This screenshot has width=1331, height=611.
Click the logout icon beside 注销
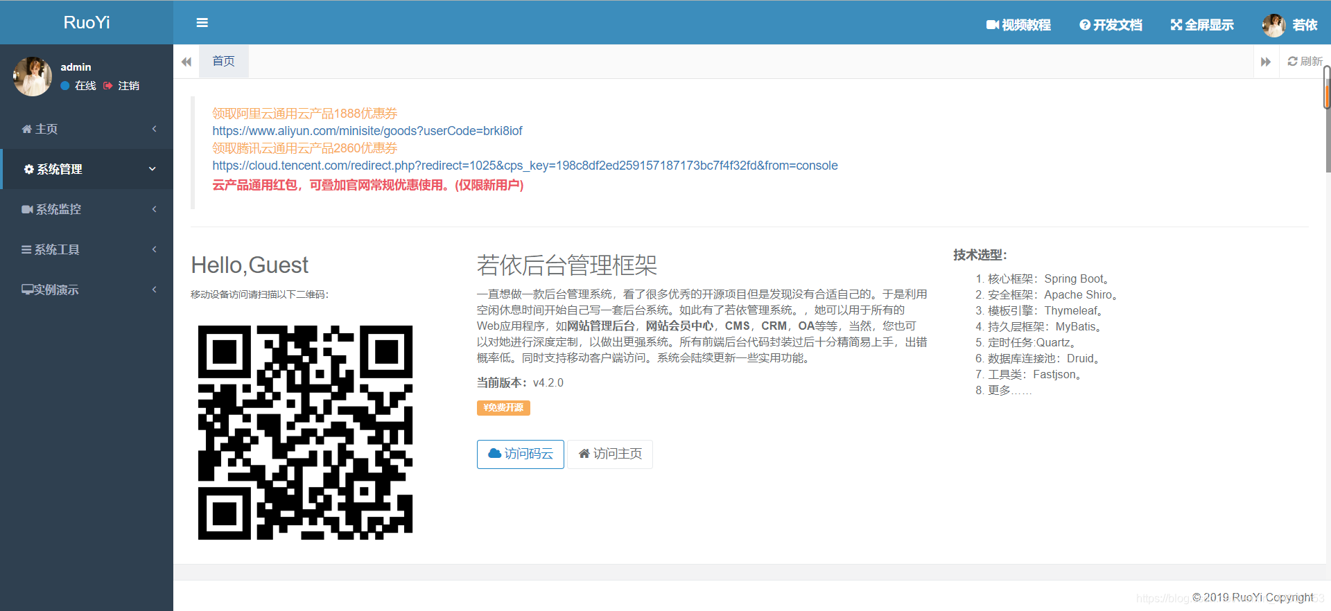pos(108,86)
